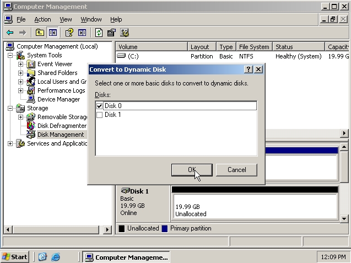Viewport: 351px width, 263px height.
Task: Click the Local Users and Groups icon
Action: [31, 82]
